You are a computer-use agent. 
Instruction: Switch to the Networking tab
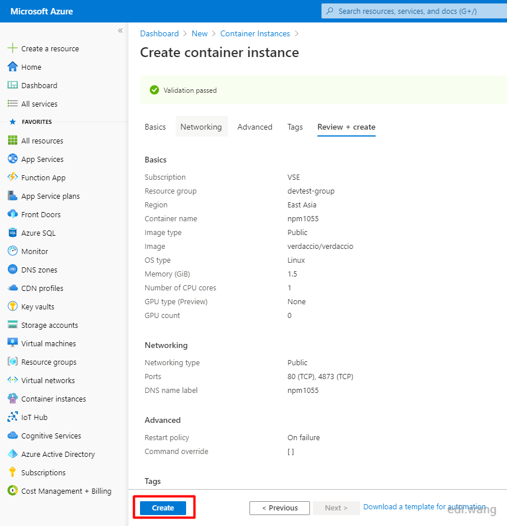[201, 127]
